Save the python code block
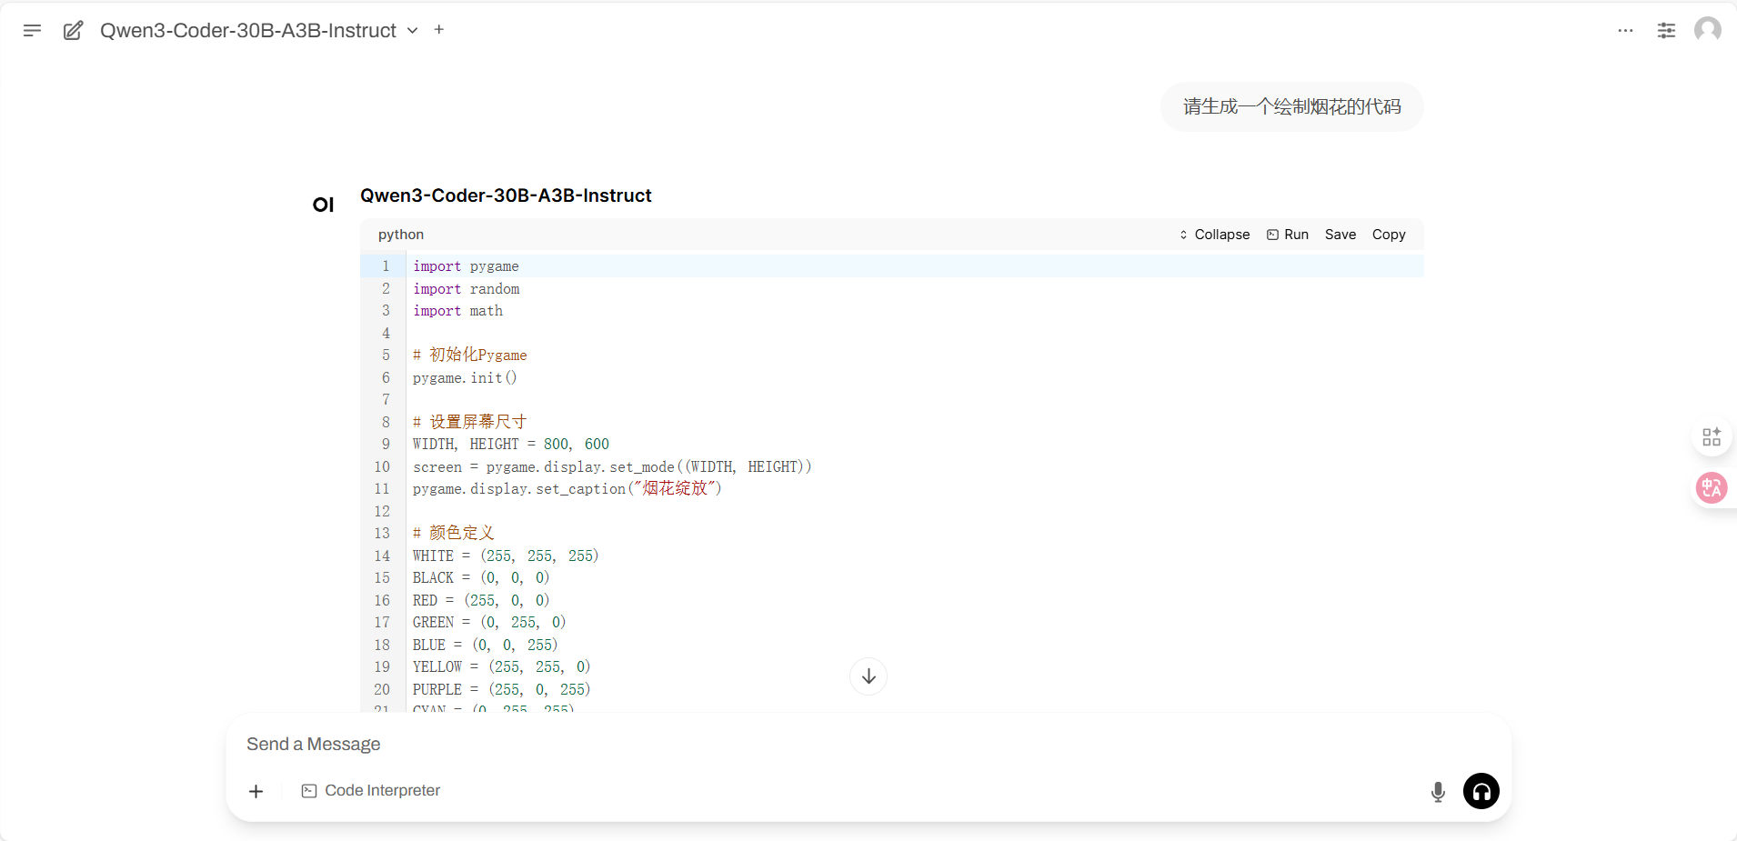 1340,235
